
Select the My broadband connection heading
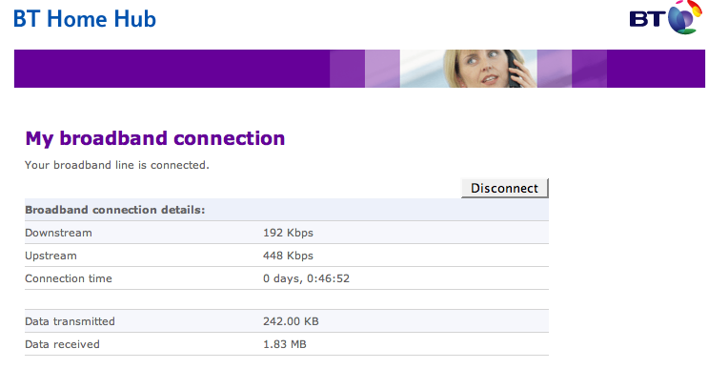155,138
